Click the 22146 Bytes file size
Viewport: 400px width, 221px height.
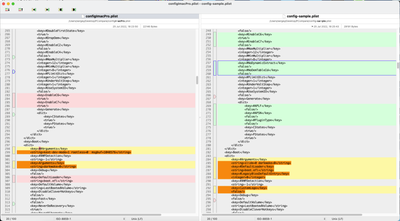coord(150,26)
